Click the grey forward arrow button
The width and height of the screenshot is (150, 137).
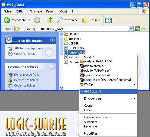point(37,20)
